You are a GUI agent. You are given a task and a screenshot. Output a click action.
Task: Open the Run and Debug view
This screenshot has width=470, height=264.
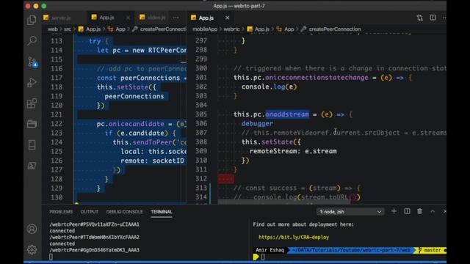[32, 83]
